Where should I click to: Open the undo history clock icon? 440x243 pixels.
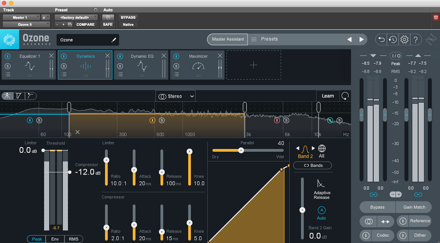tap(393, 39)
